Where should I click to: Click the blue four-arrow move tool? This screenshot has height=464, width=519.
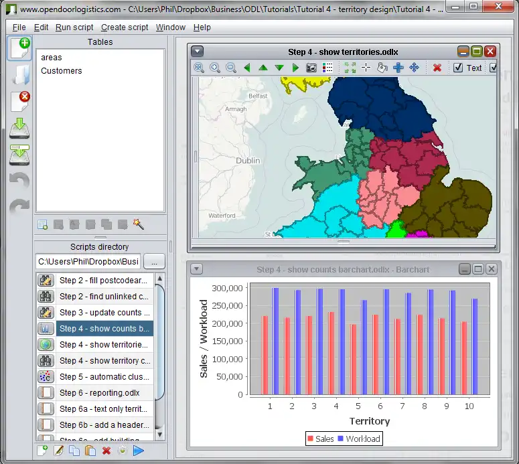[414, 68]
